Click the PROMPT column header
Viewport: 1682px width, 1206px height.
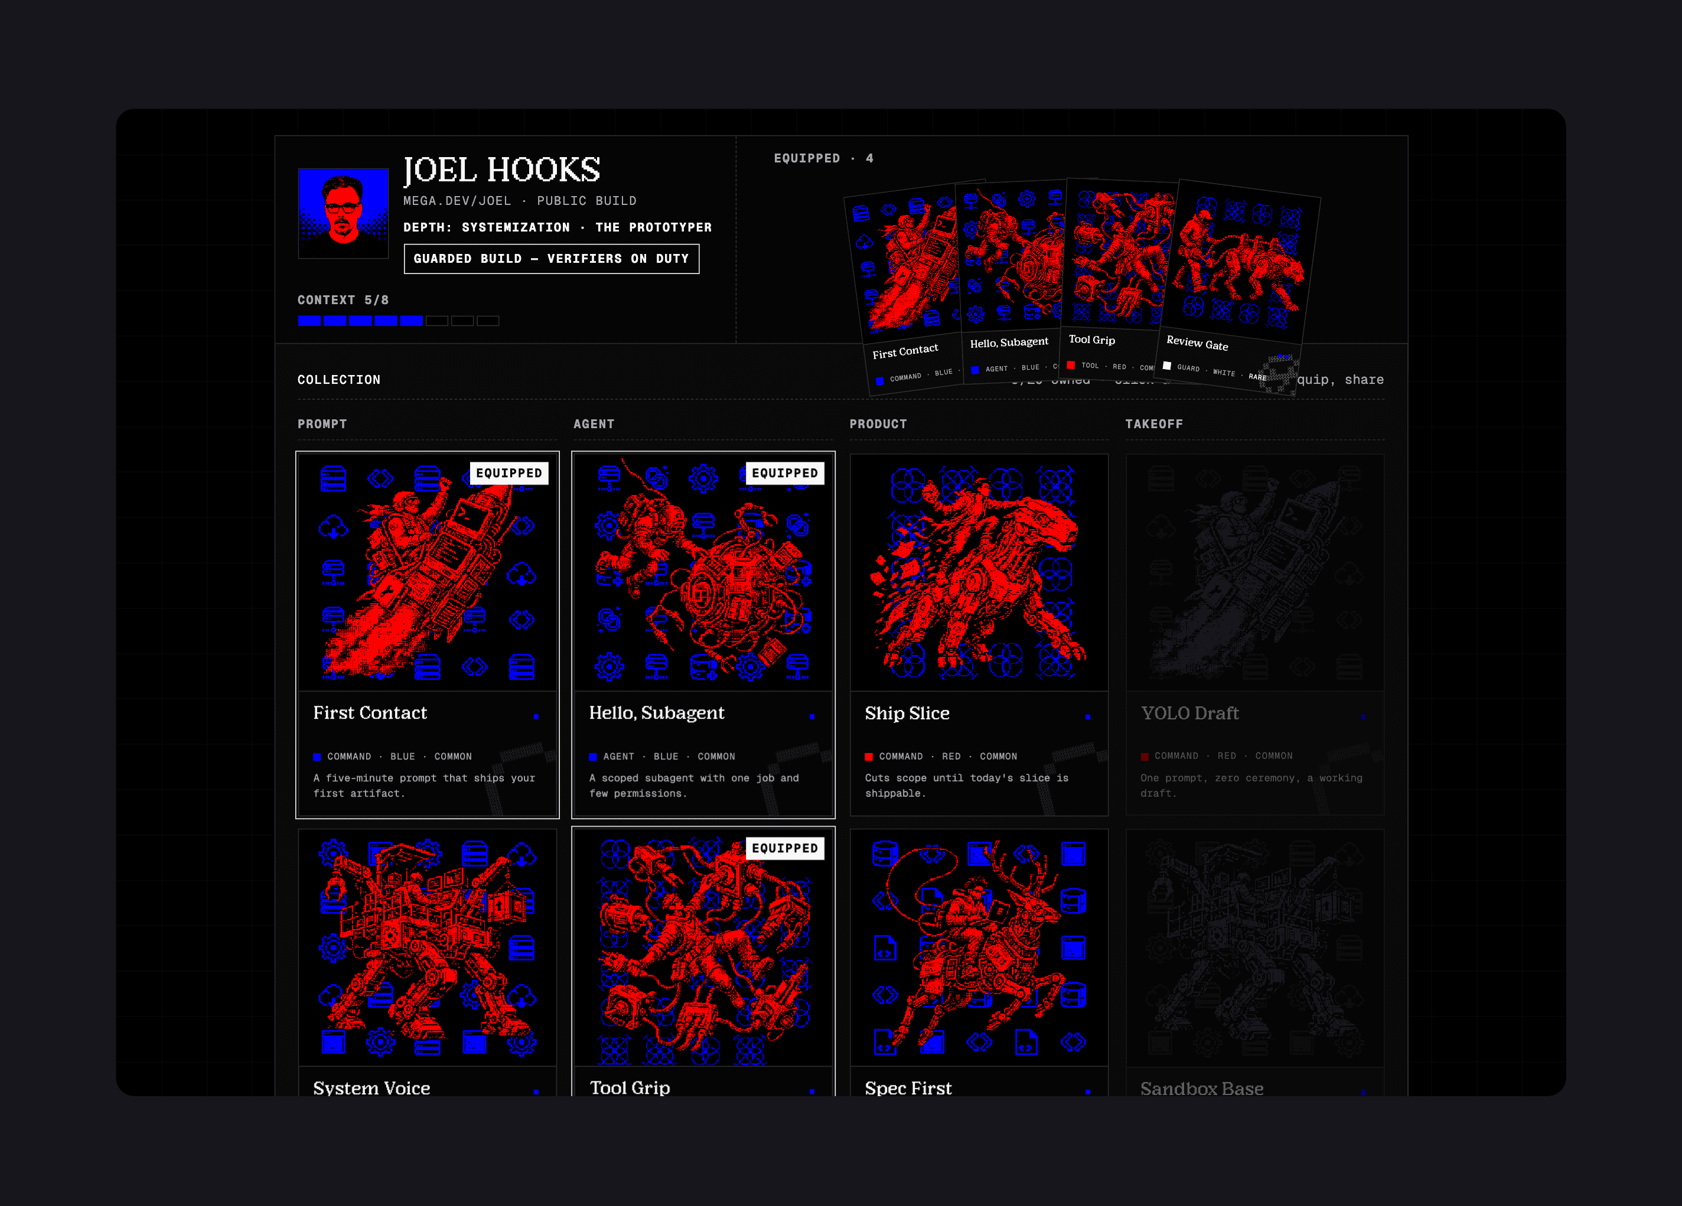pyautogui.click(x=322, y=424)
